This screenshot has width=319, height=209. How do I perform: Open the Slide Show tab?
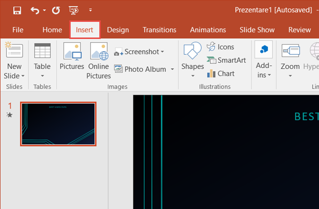click(257, 30)
